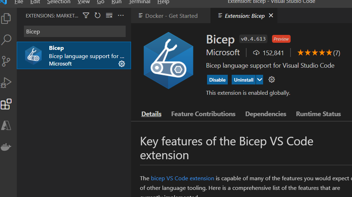The width and height of the screenshot is (352, 197).
Task: Refresh the extensions list
Action: [97, 15]
